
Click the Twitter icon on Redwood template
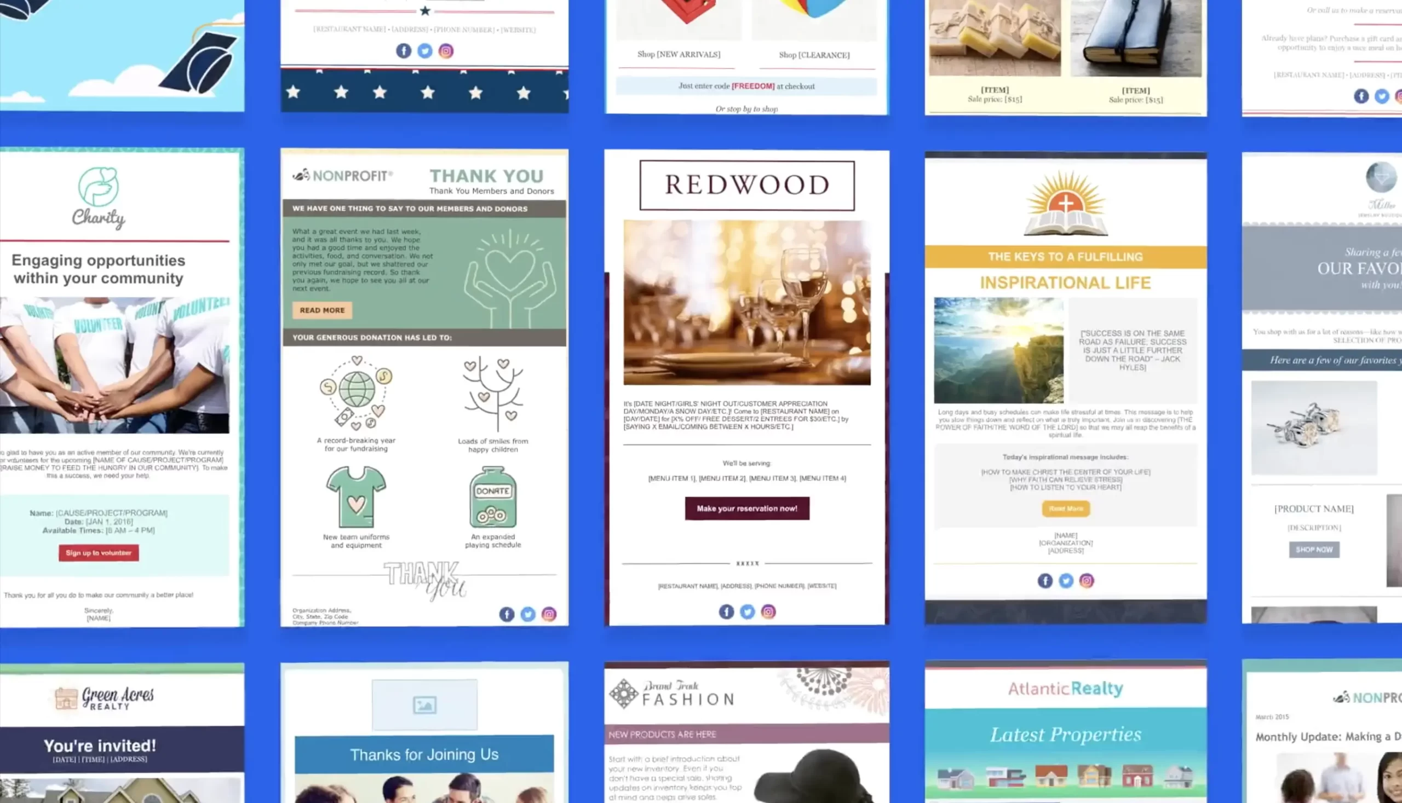click(747, 610)
